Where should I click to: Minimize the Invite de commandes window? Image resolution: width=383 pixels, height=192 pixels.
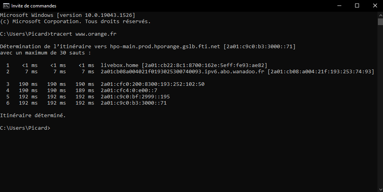point(339,5)
